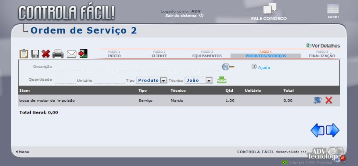Click the magnifier search icon beside Descrição
Image resolution: width=358 pixels, height=166 pixels.
(228, 67)
